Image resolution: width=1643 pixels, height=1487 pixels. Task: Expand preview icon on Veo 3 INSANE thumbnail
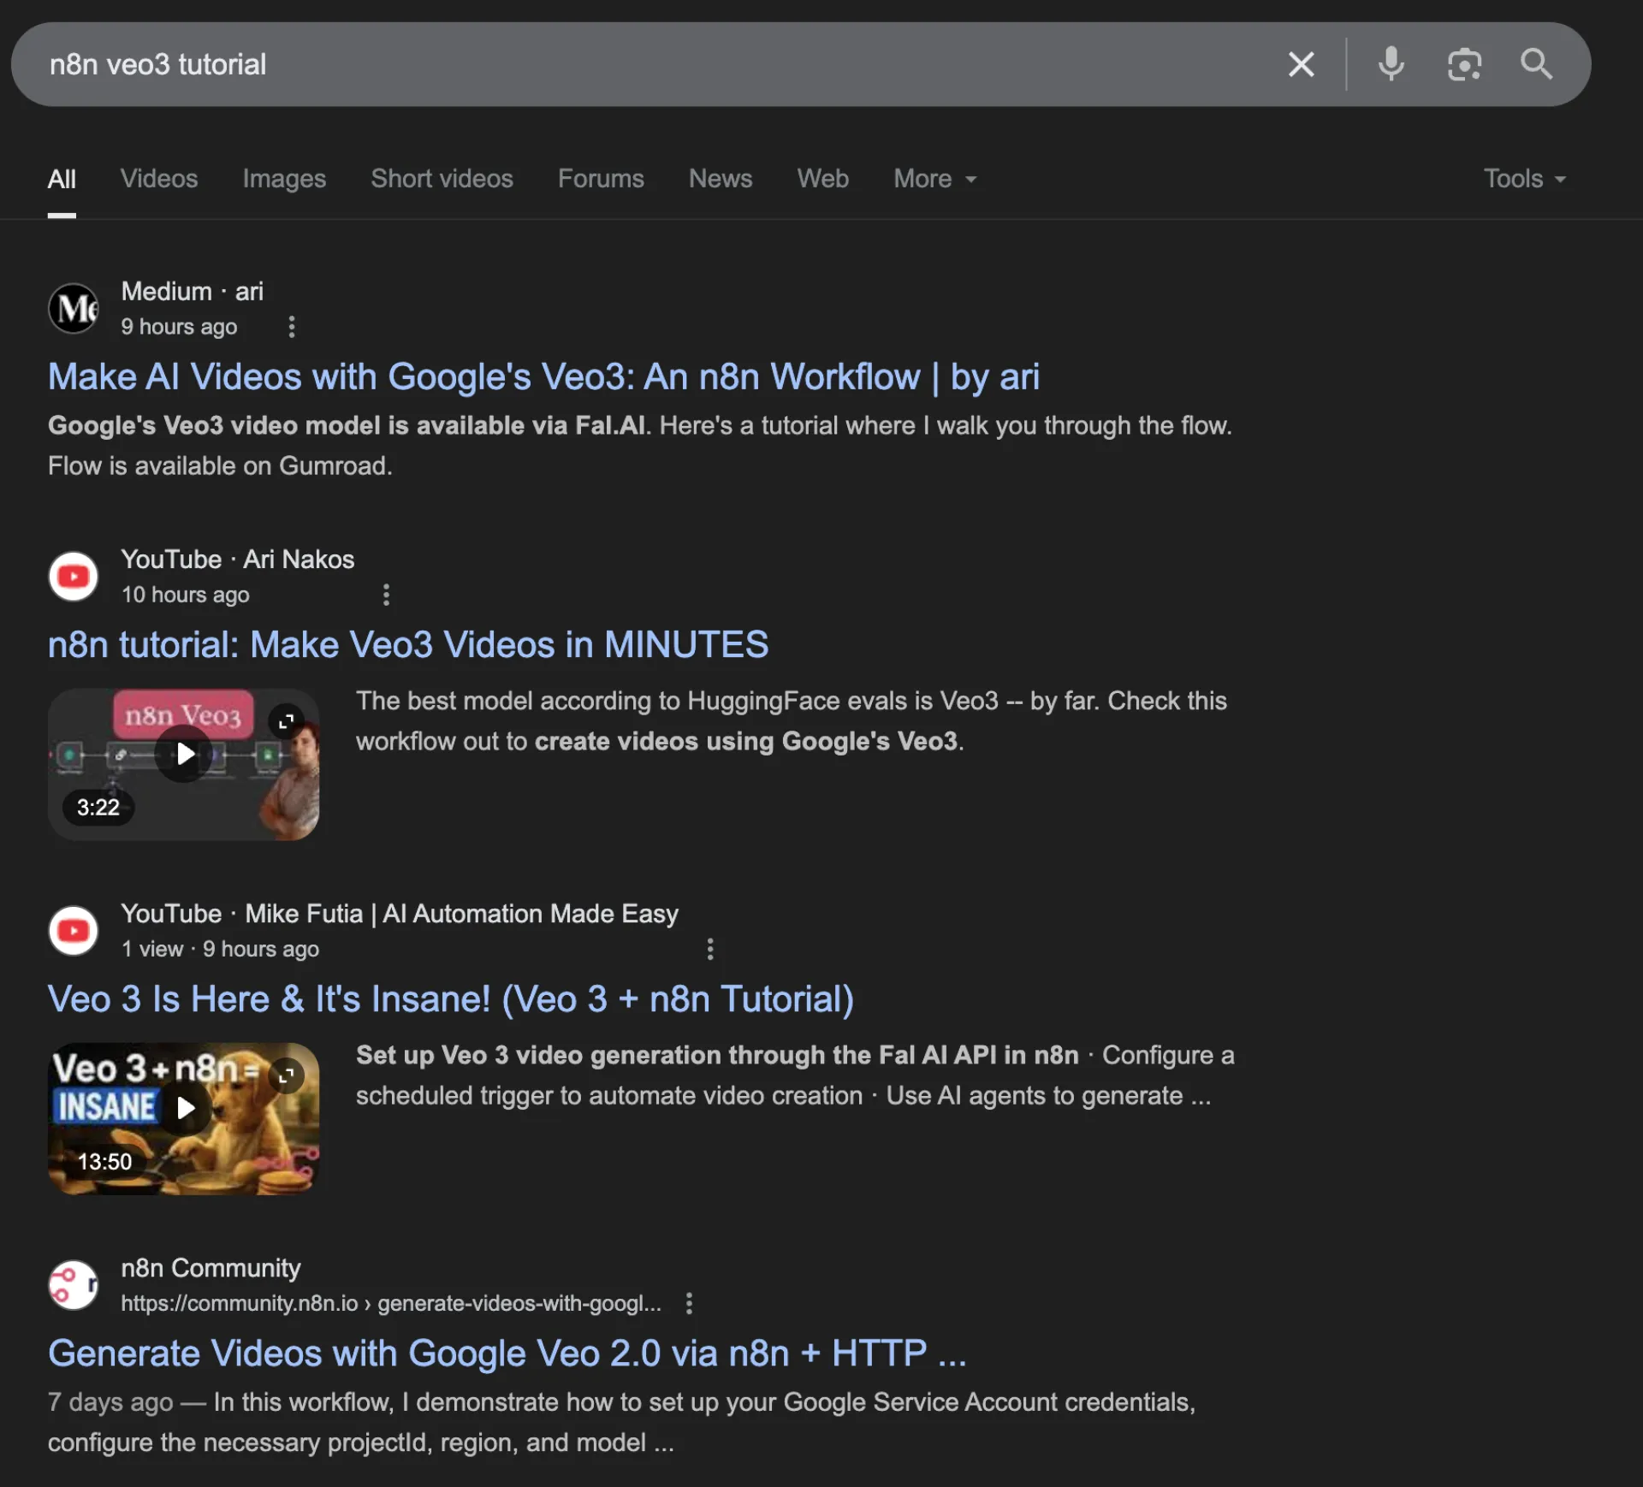(286, 1075)
